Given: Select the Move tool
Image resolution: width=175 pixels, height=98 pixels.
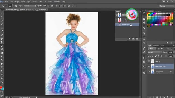Looking at the screenshot, I should coord(2,14).
